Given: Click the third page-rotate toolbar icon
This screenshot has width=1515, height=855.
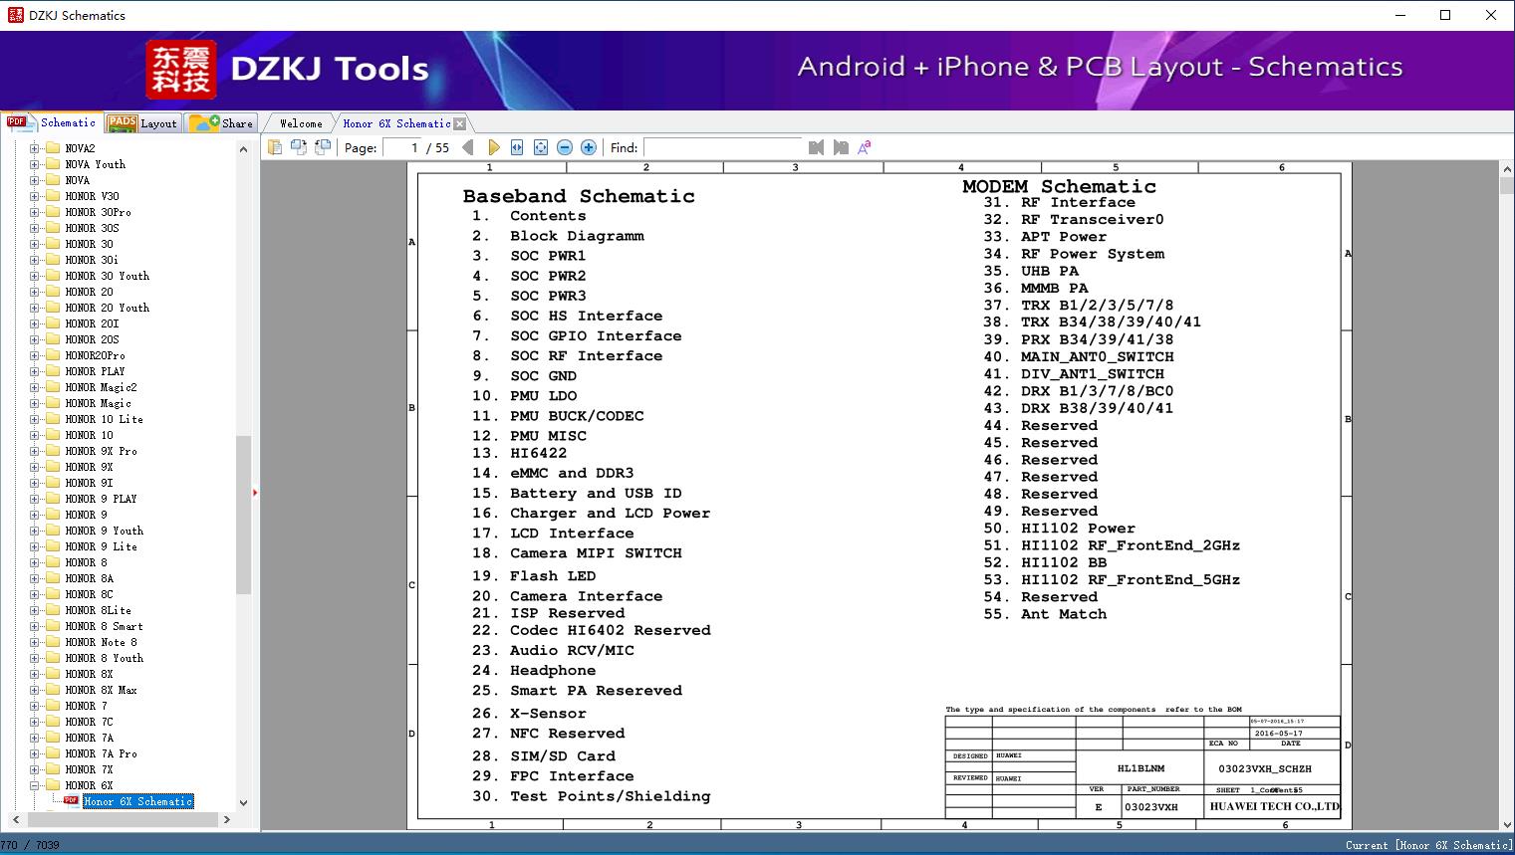Looking at the screenshot, I should [x=322, y=147].
